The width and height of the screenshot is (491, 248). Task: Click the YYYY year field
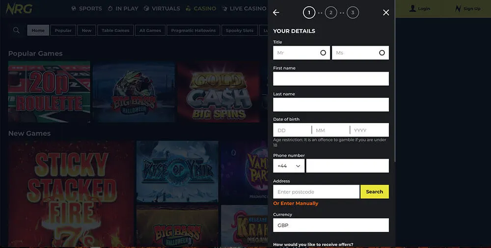pyautogui.click(x=370, y=130)
